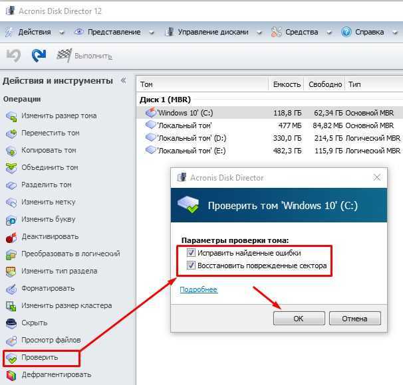Screen dimensions: 403x385
Task: Click the Дефрагментировать icon
Action: (11, 375)
